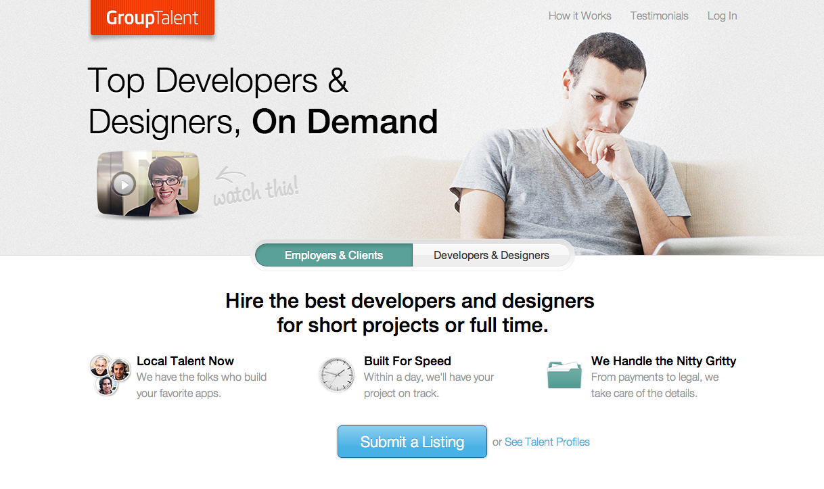Image resolution: width=824 pixels, height=489 pixels.
Task: Play the intro video via play button
Action: [124, 183]
